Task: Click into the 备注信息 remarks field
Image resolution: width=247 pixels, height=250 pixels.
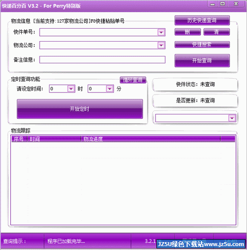Action: [102, 60]
